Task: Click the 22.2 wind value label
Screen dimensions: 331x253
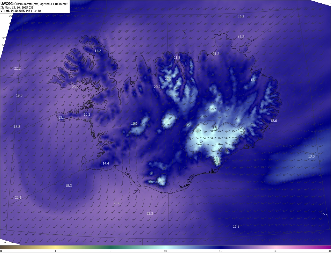Action: click(x=17, y=69)
